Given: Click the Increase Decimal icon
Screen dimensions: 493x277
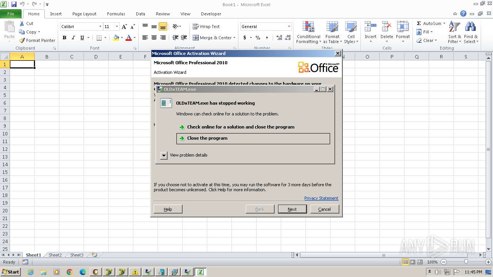Looking at the screenshot, I should point(279,38).
